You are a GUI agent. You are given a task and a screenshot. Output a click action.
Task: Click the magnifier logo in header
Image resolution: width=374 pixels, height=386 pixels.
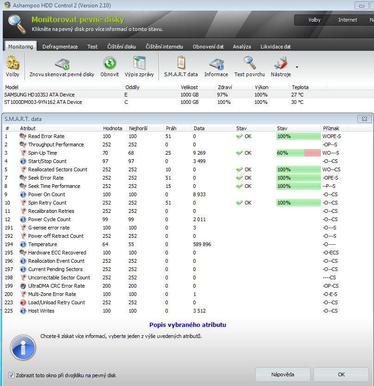(17, 24)
